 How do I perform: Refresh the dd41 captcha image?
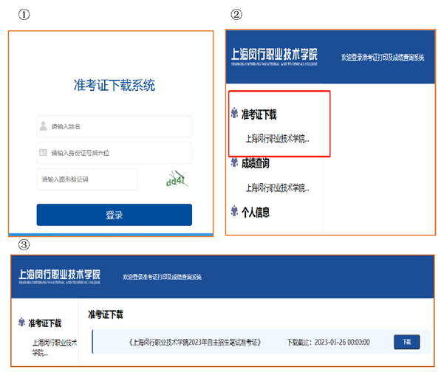point(177,179)
